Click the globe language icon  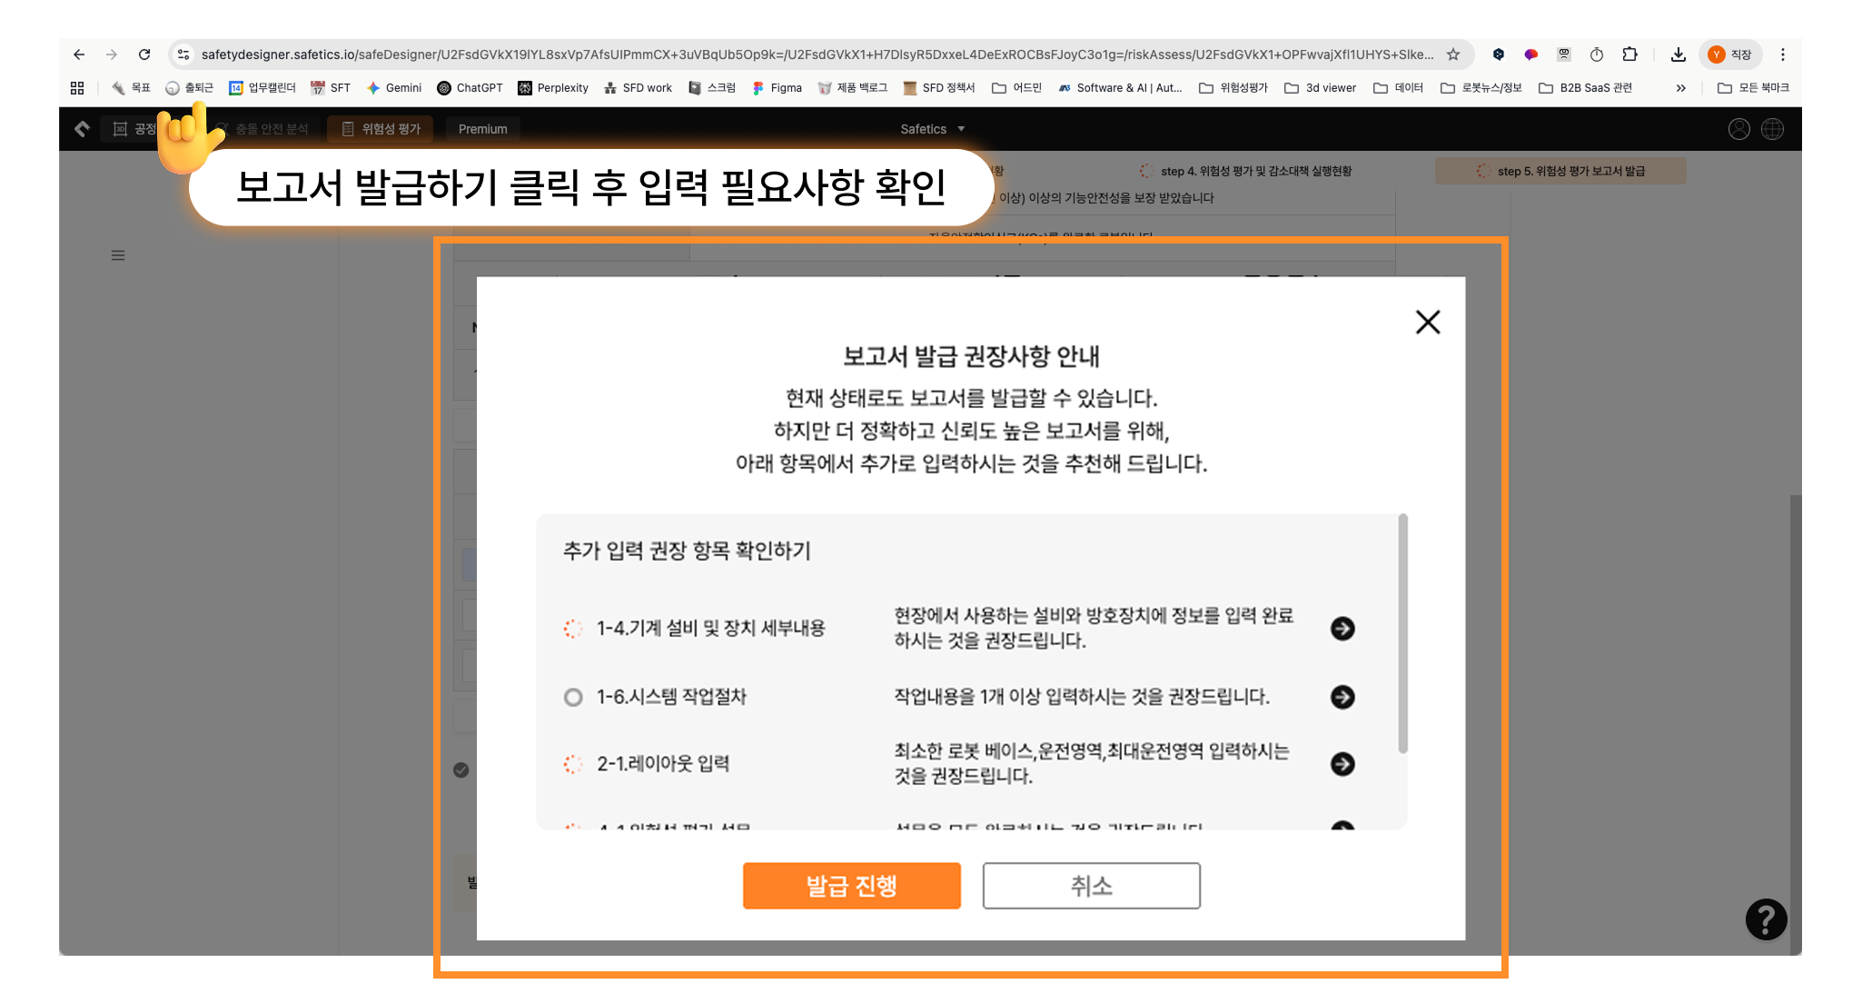1772,129
